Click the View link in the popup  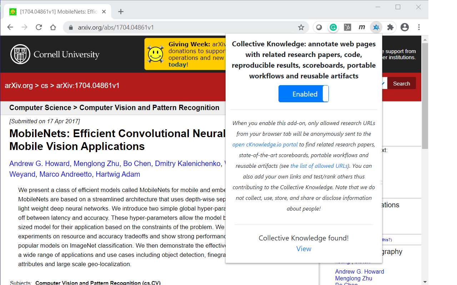[304, 249]
